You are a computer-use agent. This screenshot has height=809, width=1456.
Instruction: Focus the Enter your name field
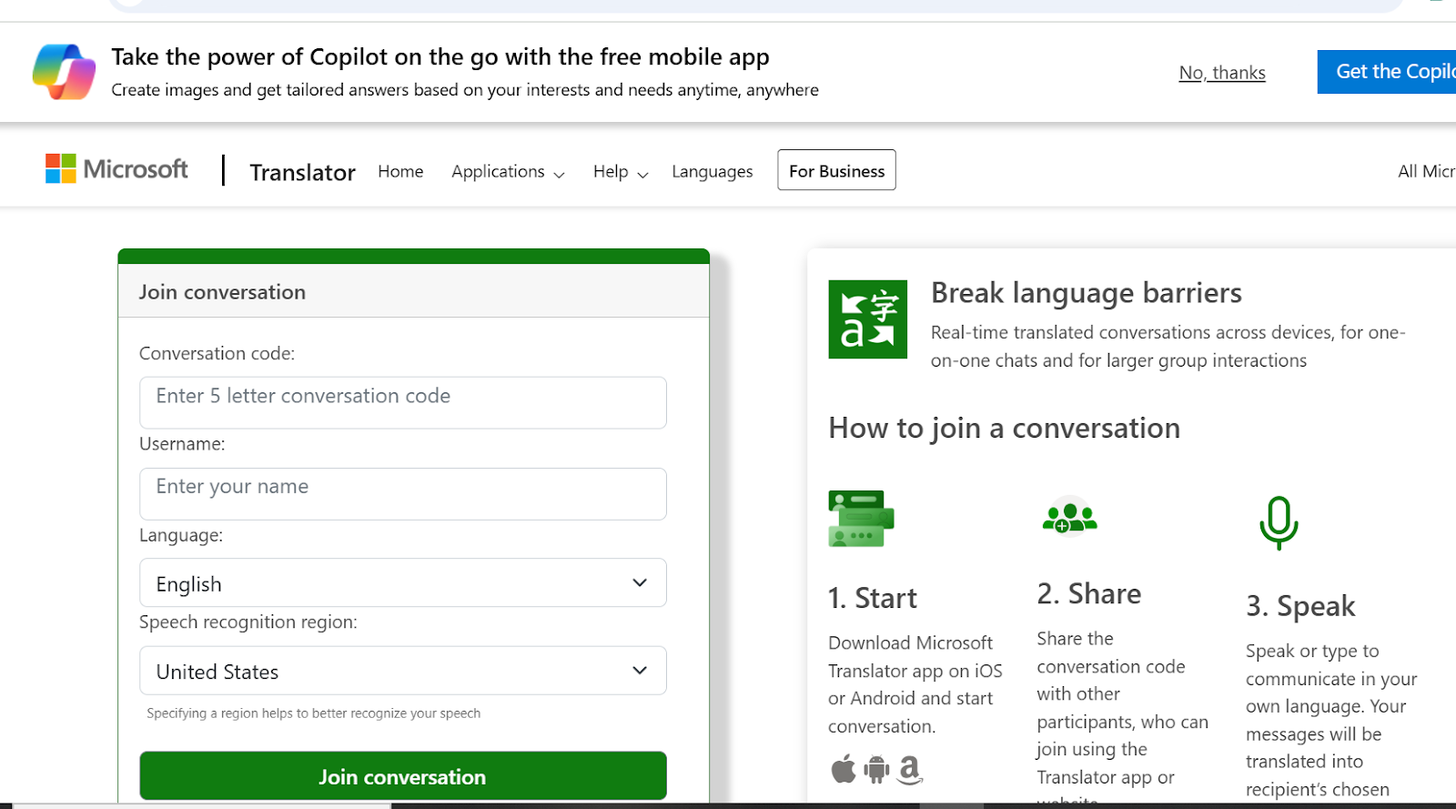point(403,494)
